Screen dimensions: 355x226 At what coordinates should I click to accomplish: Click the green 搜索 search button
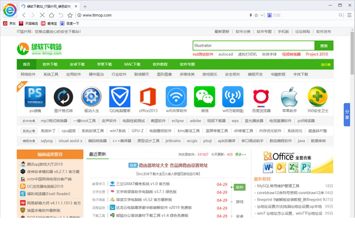pyautogui.click(x=324, y=46)
